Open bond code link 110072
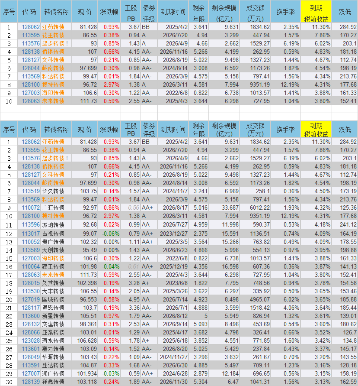 click(x=31, y=208)
